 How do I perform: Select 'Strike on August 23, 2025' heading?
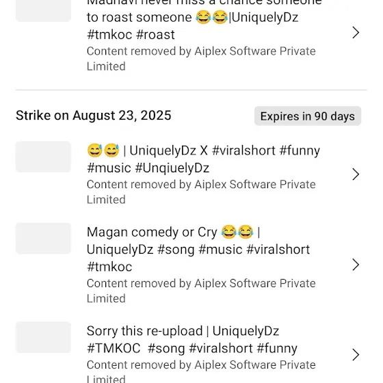tap(94, 116)
